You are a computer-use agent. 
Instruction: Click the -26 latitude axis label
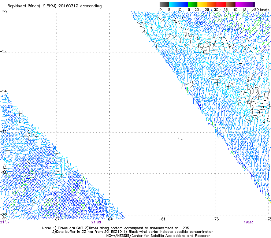click(x=3, y=132)
